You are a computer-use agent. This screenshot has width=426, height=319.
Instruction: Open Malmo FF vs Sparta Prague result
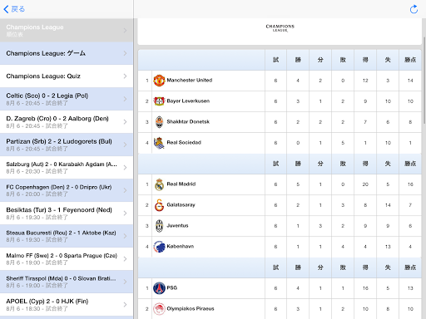(67, 259)
